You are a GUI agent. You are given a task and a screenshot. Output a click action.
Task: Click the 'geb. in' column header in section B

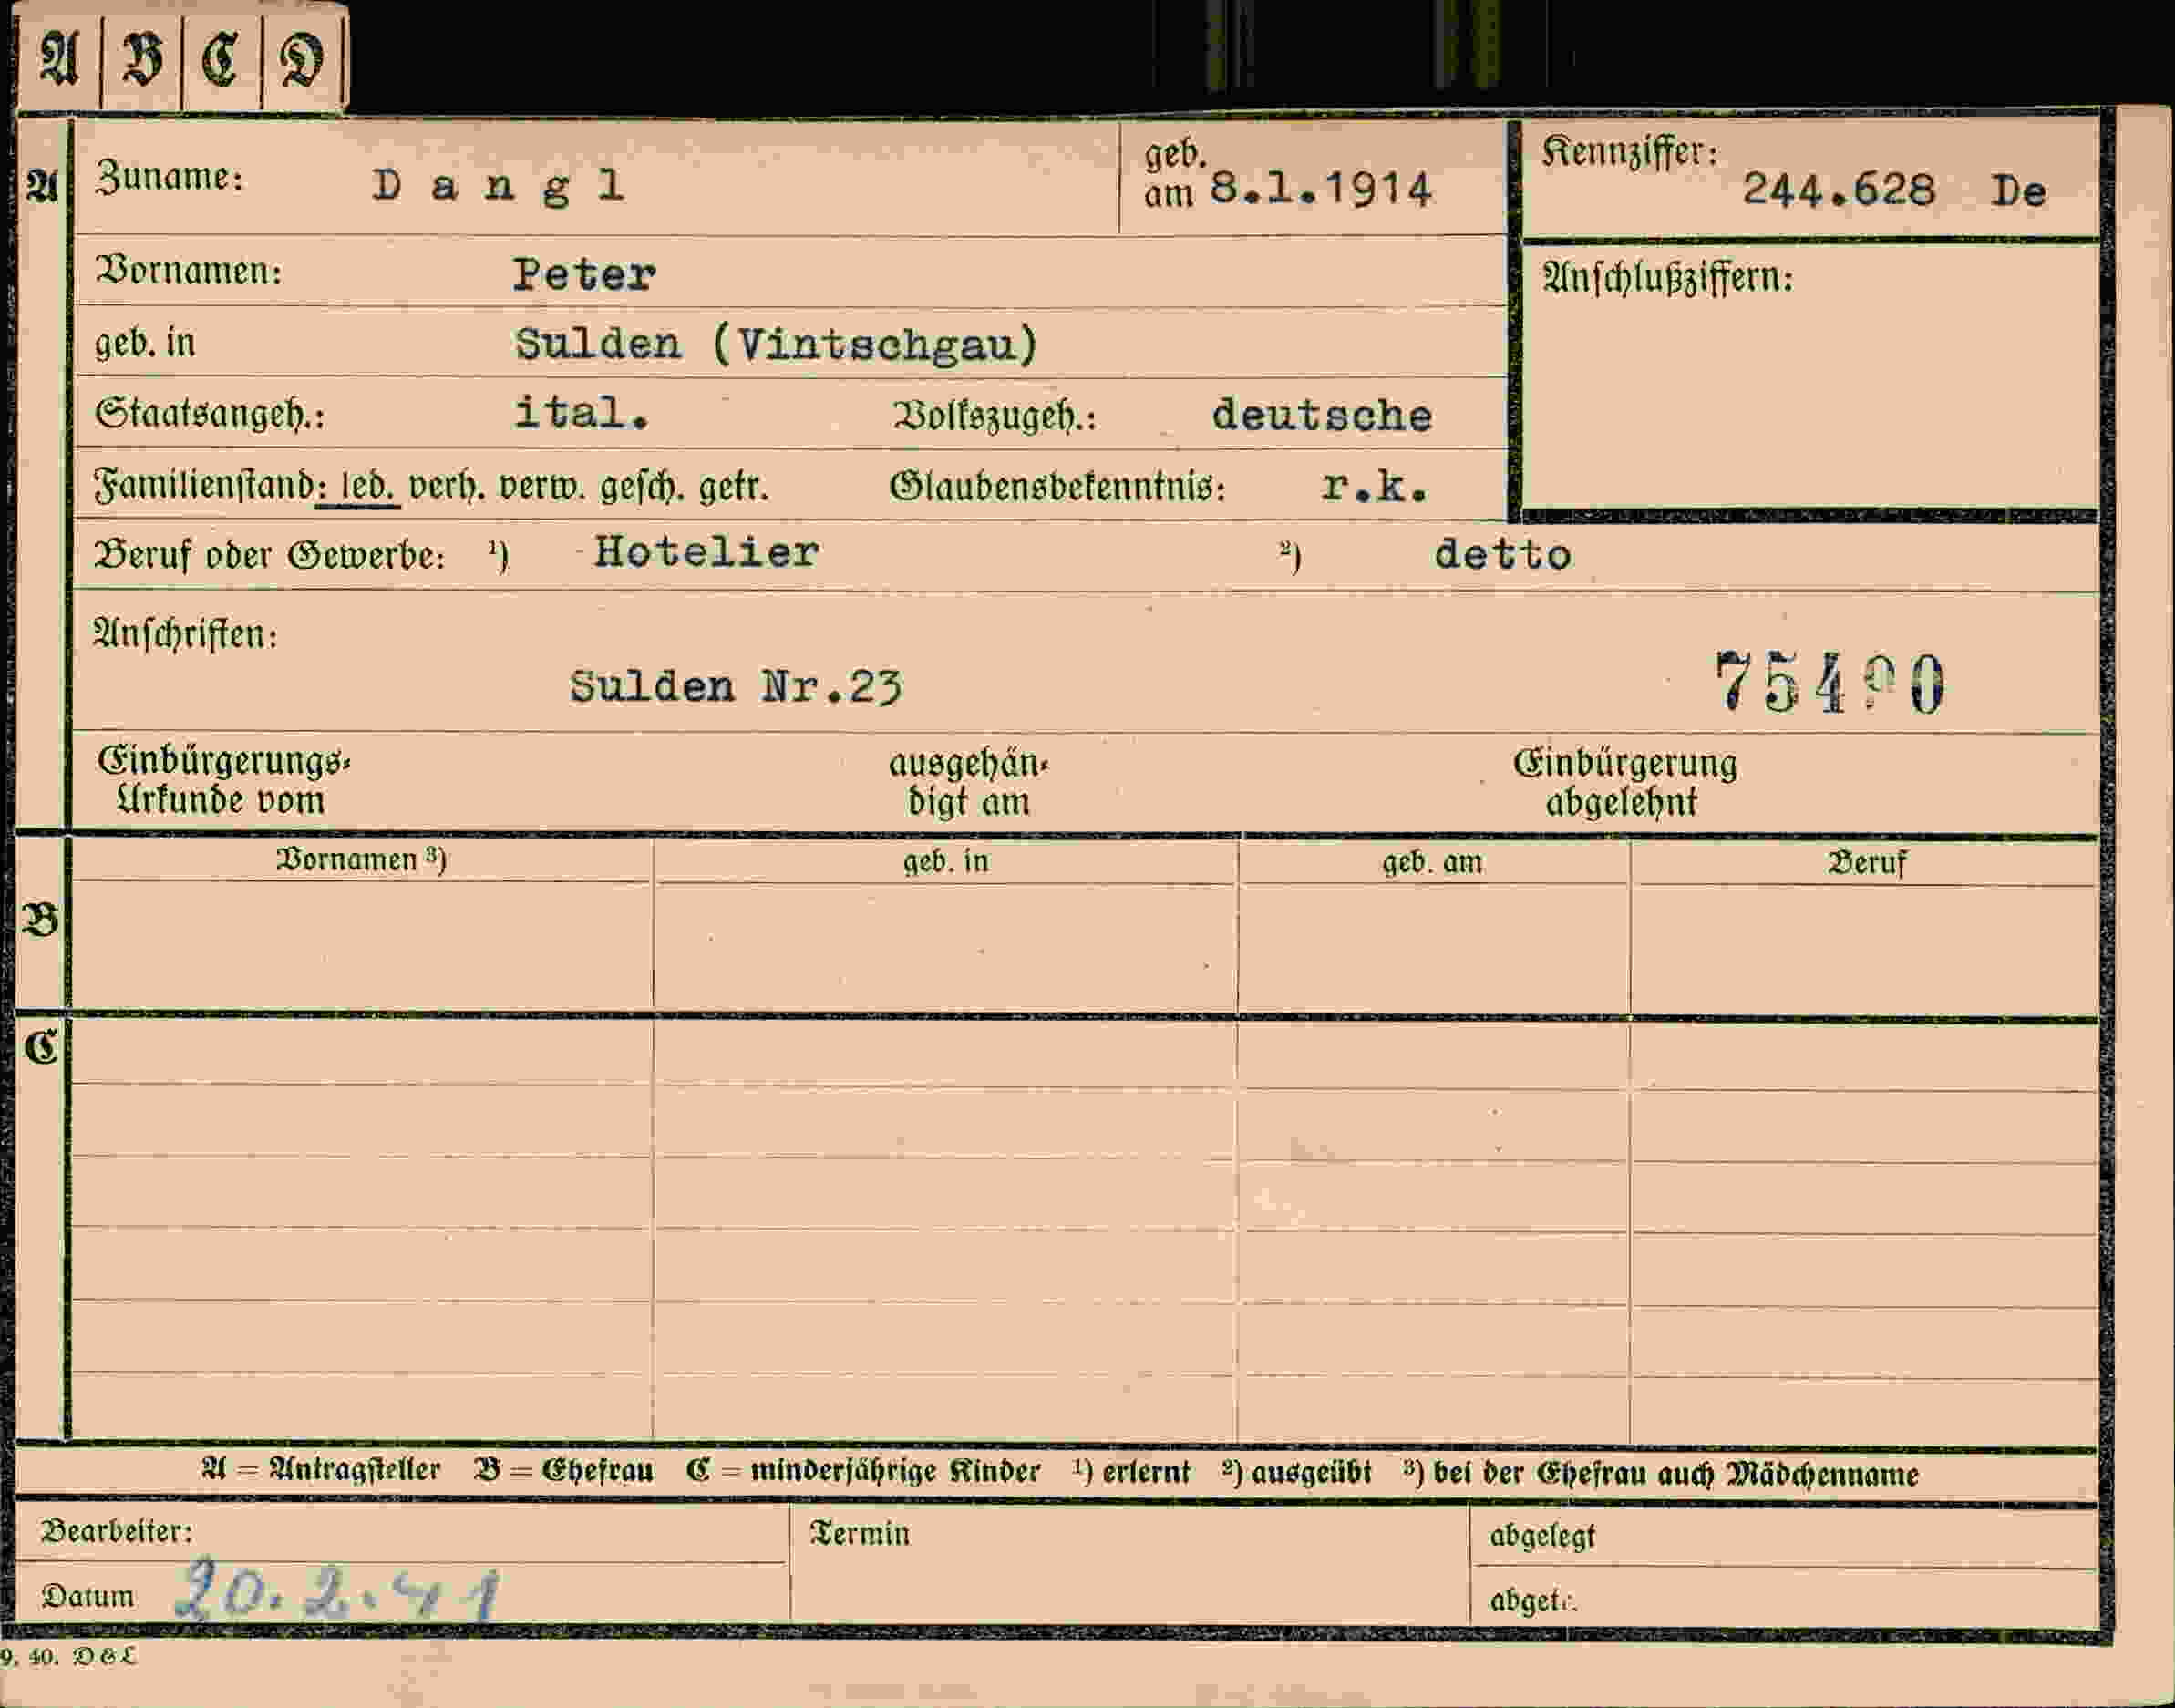coord(945,861)
